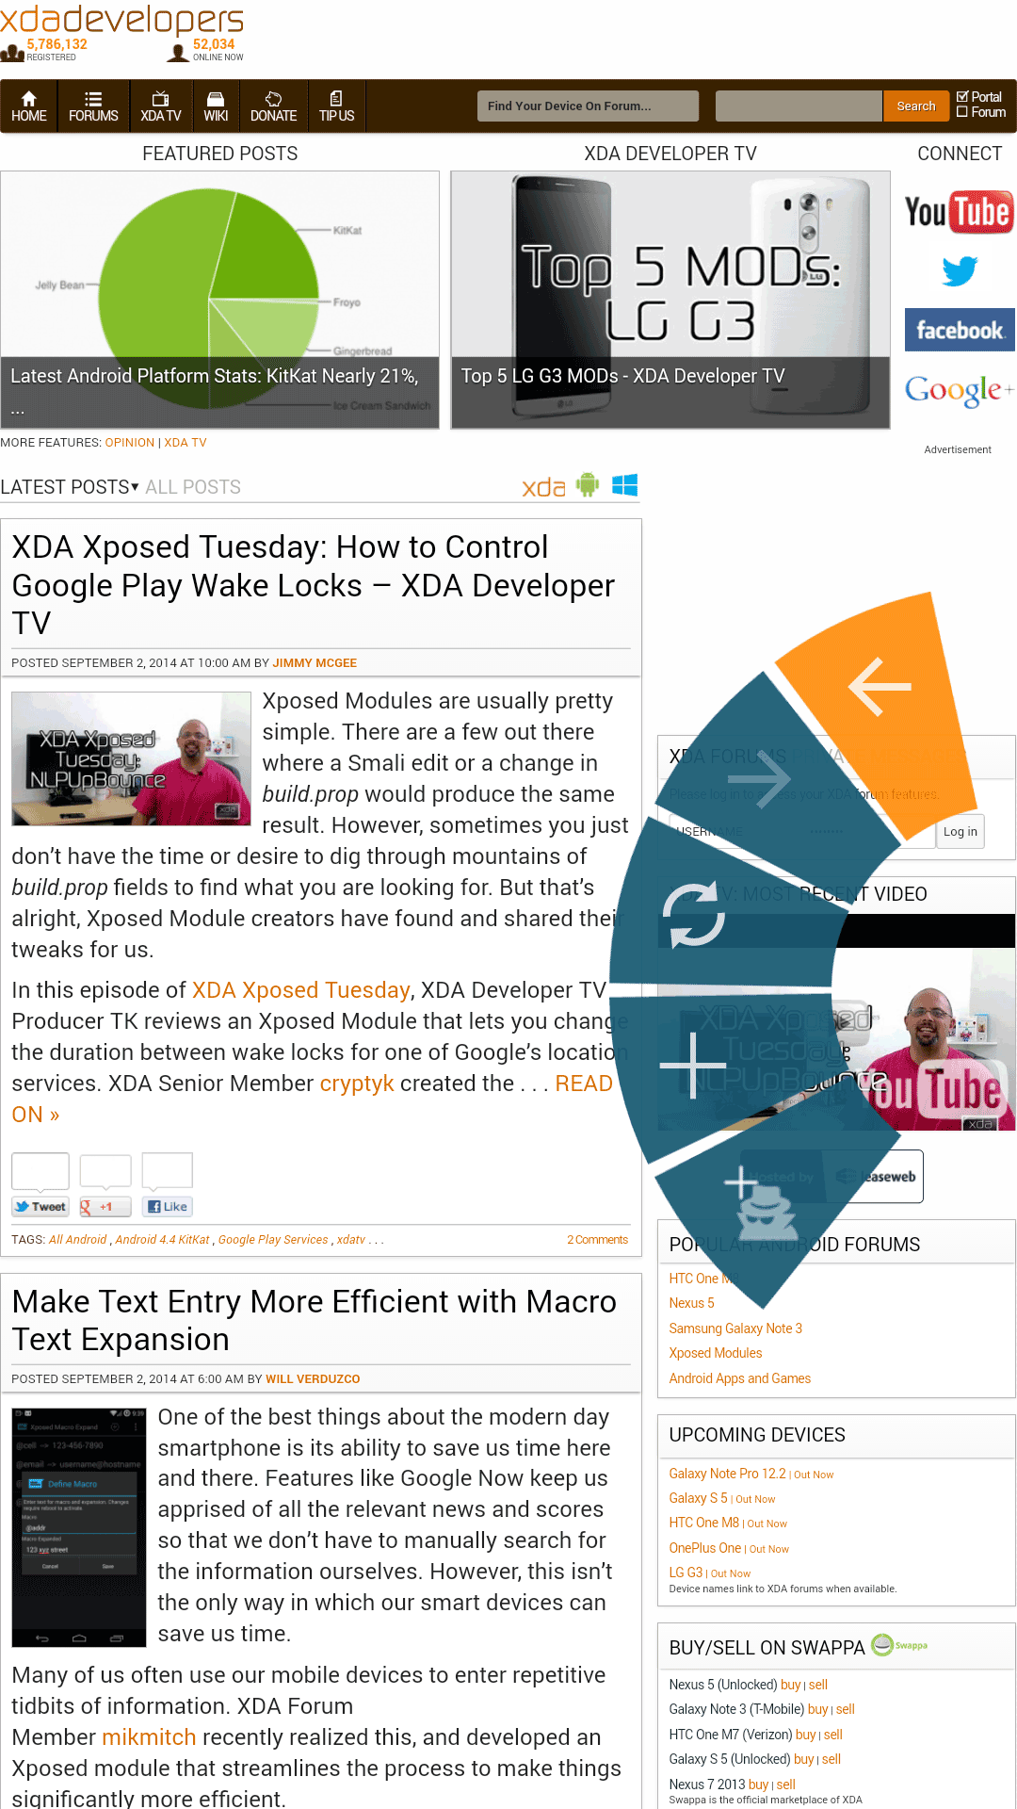Tap the reload icon in the pie menu
This screenshot has height=1809, width=1017.
[x=694, y=915]
